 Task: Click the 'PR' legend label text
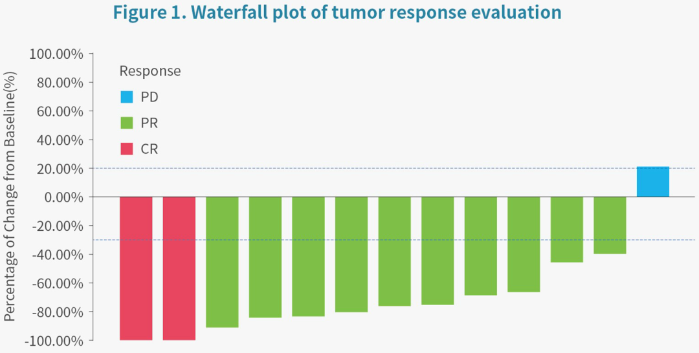click(x=150, y=123)
